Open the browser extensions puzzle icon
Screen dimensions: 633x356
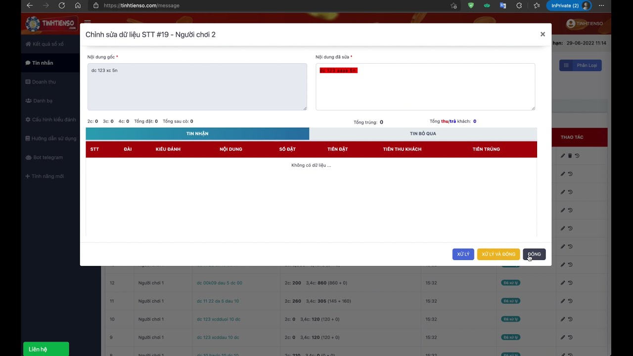(x=519, y=5)
